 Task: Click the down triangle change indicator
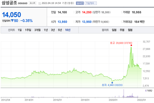[x=12, y=21]
